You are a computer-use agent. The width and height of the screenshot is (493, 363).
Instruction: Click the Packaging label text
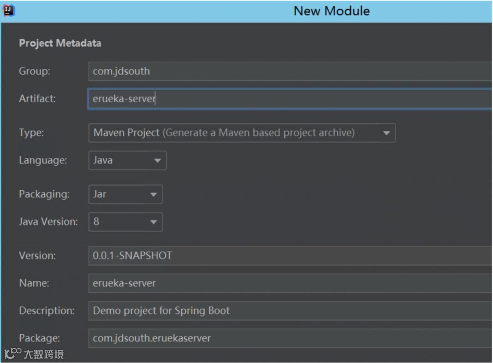point(44,194)
